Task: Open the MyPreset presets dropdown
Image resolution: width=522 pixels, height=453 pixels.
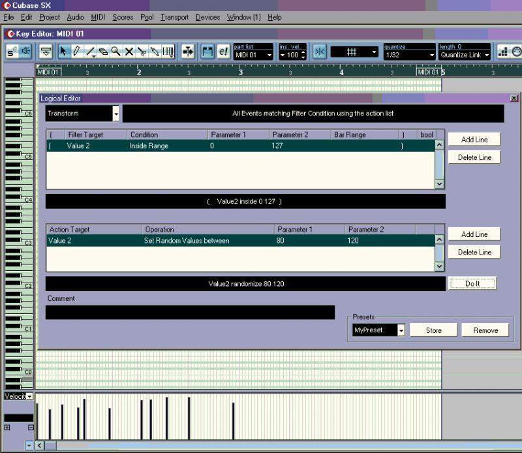Action: (x=401, y=330)
